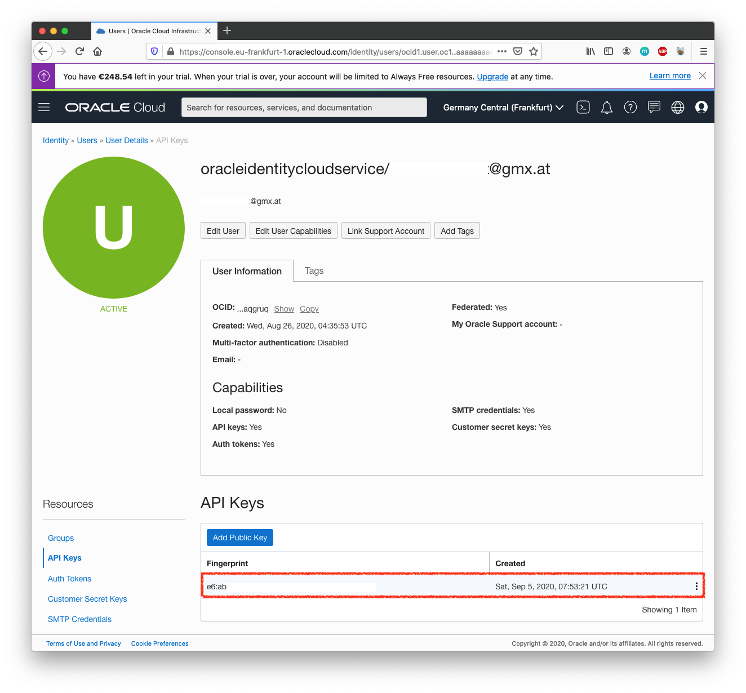Click the Upgrade link in banner

tap(492, 77)
